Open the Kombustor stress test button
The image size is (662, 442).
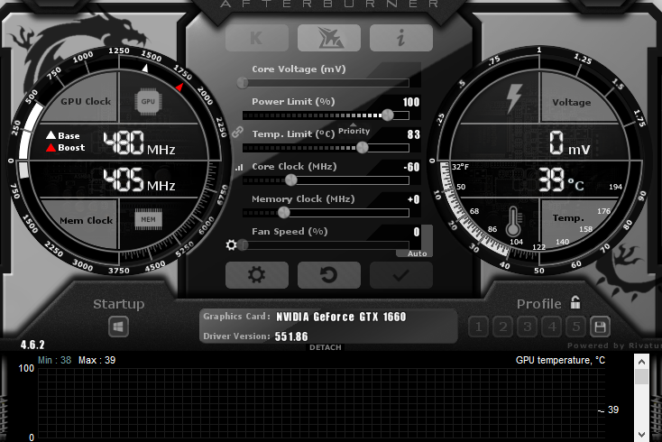[x=257, y=38]
